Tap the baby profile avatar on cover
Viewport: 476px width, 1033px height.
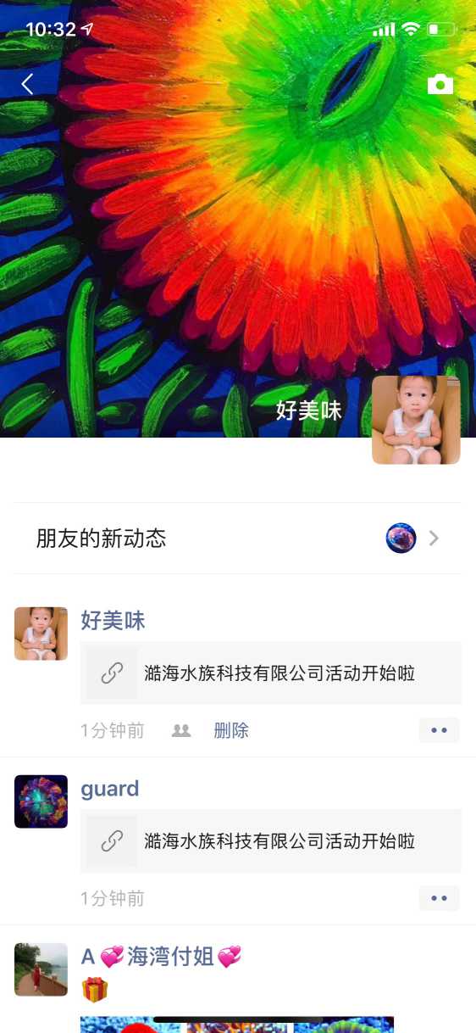pyautogui.click(x=416, y=420)
